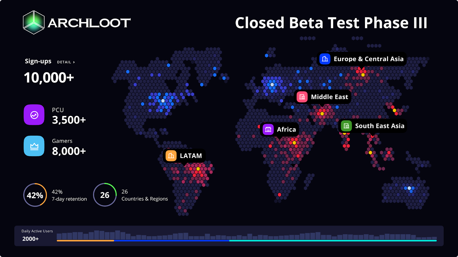
Task: Click the "Daily Active Users" label
Action: click(x=37, y=231)
